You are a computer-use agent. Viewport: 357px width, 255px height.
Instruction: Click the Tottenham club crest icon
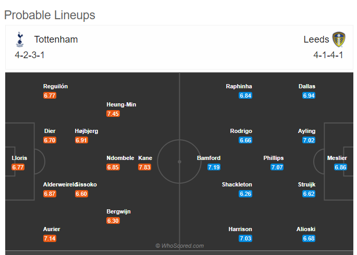coord(20,39)
